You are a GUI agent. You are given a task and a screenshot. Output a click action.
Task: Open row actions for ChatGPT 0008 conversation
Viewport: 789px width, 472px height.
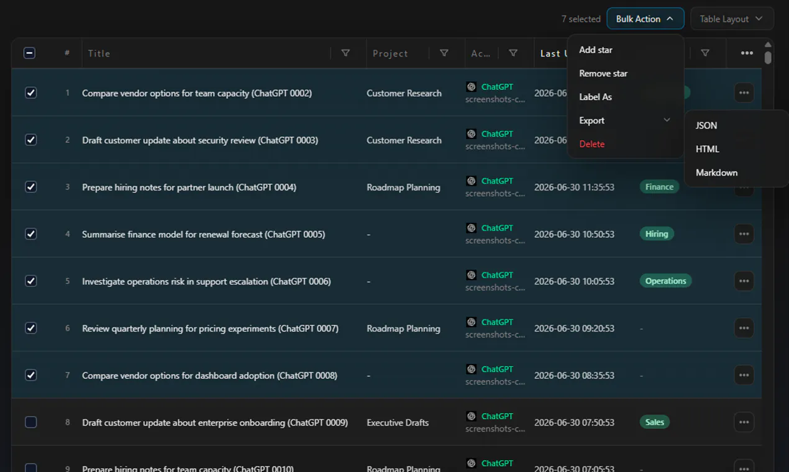[744, 375]
